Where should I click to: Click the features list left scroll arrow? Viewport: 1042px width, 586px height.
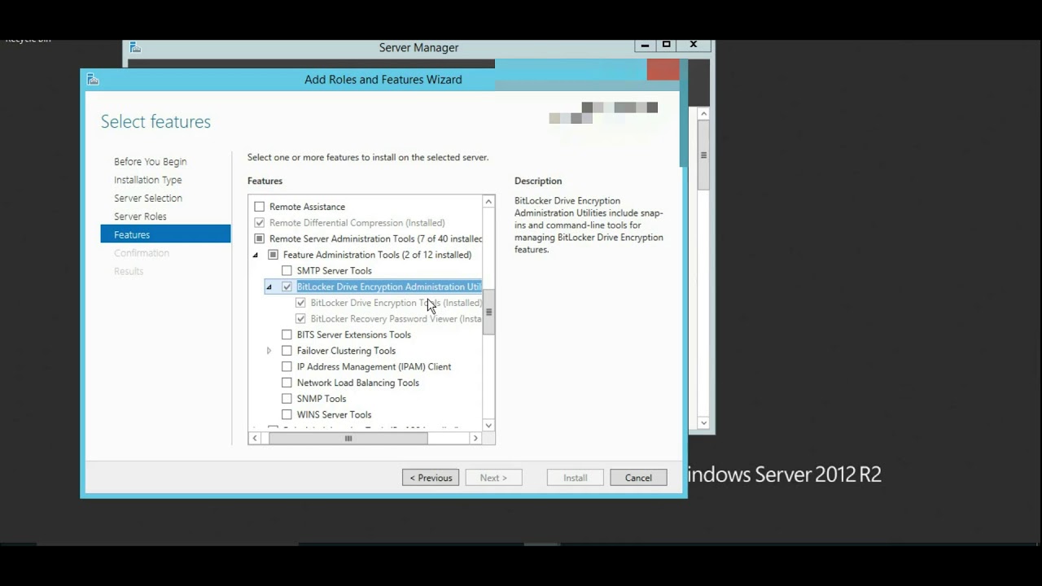coord(255,438)
